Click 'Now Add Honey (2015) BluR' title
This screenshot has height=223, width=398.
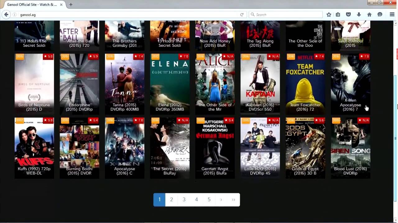[x=215, y=43]
